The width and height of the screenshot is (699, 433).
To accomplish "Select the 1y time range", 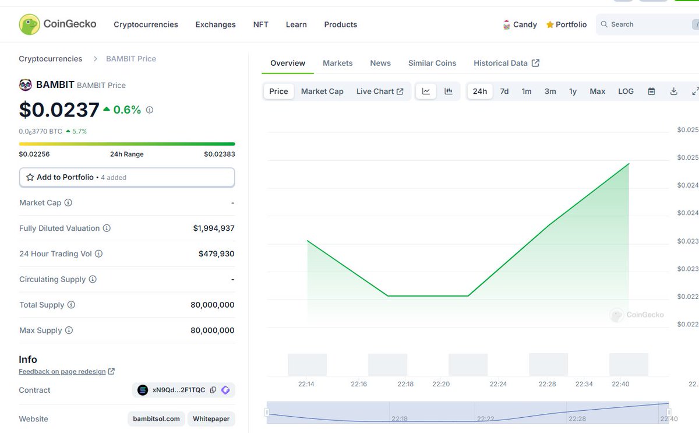I will 573,91.
